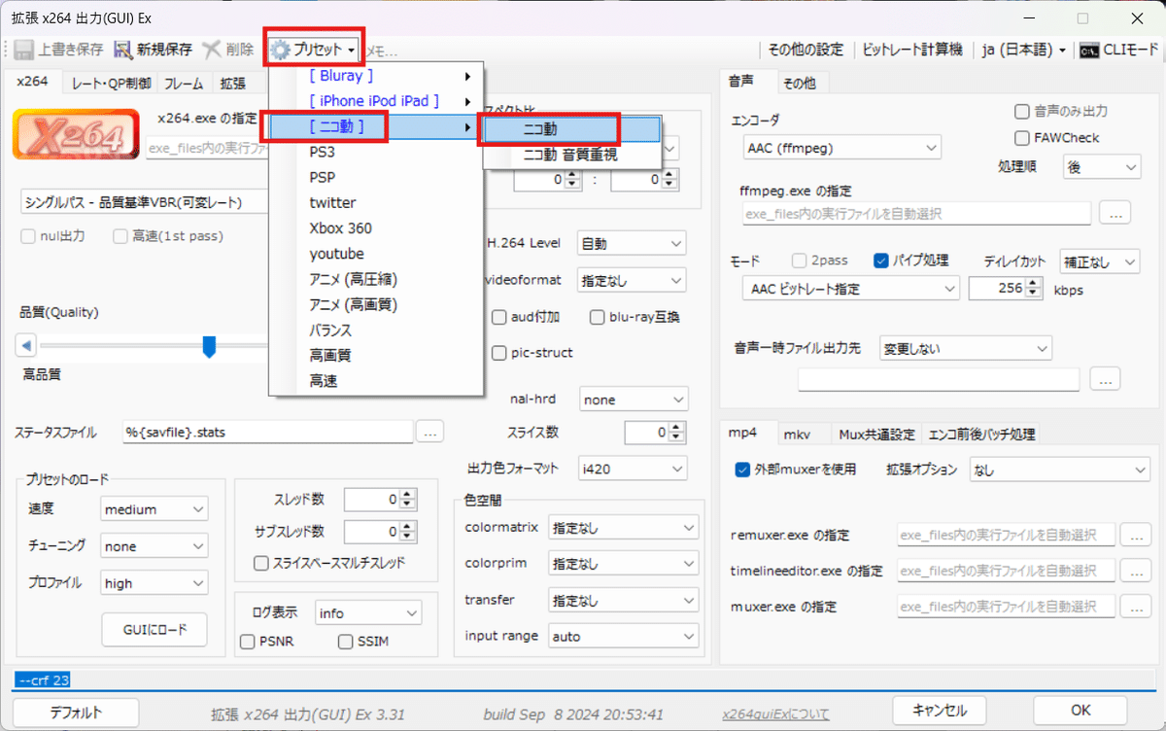Viewport: 1166px width, 731px height.
Task: Open the 出力色フォーマット i420 dropdown
Action: tap(634, 468)
